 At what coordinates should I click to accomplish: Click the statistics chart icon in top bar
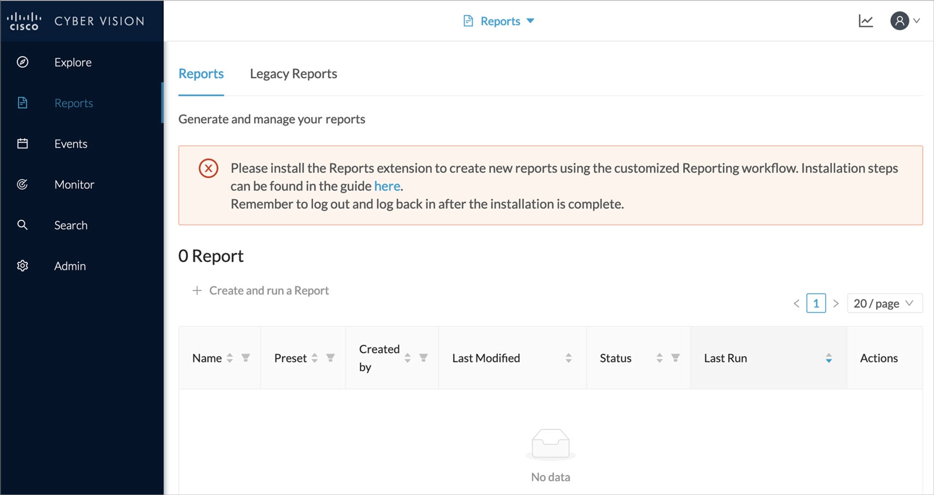(865, 20)
